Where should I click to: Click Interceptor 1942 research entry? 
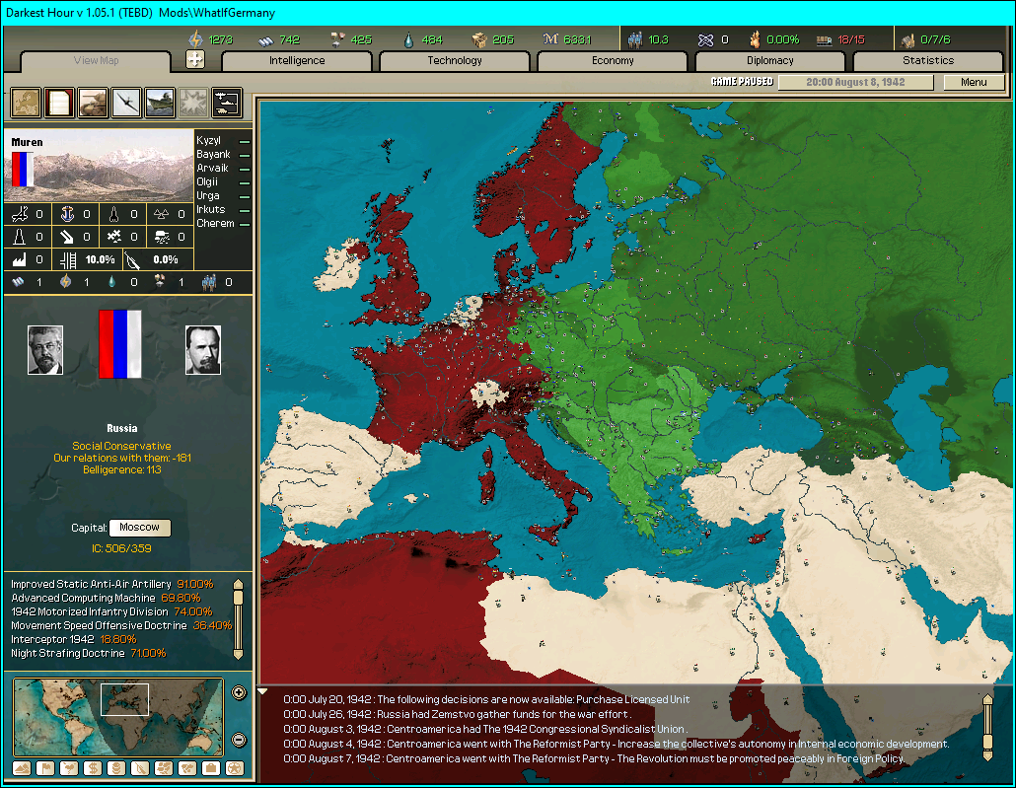coord(73,640)
